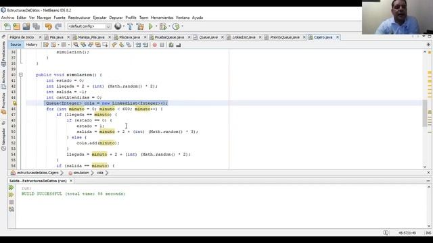Screen dimensions: 433x243
Task: Click the Previous Bookmark icon
Action: click(x=114, y=45)
